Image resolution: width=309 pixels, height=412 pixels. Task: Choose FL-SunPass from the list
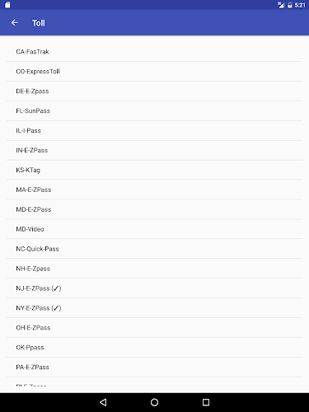tap(154, 110)
